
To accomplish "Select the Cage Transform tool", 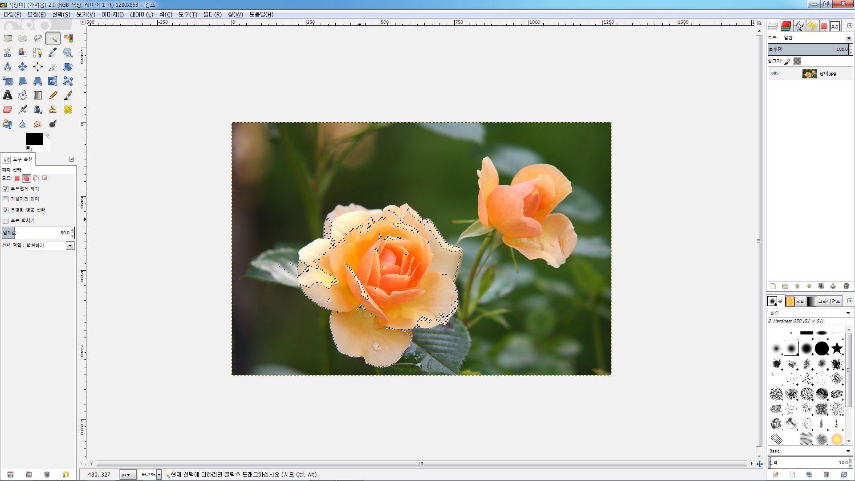I will [68, 81].
